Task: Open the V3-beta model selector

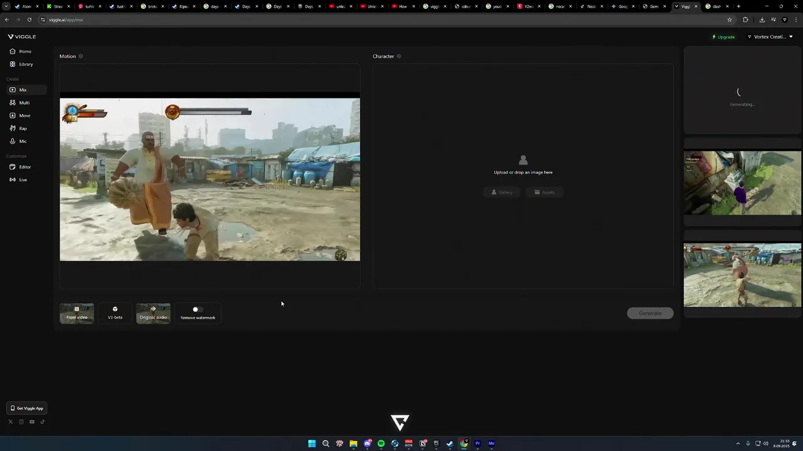Action: (x=115, y=313)
